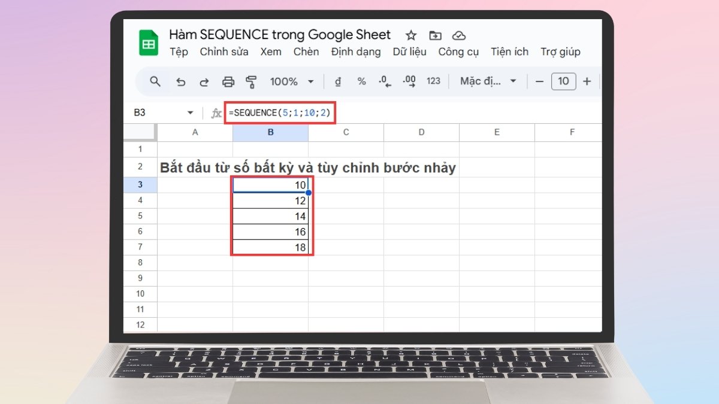Open search in the toolbar
This screenshot has height=404, width=719.
point(154,81)
